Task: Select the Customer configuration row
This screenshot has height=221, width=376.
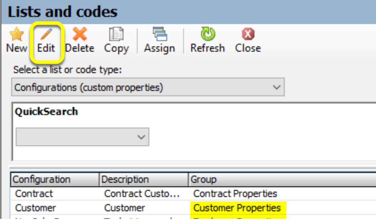Action: point(36,208)
